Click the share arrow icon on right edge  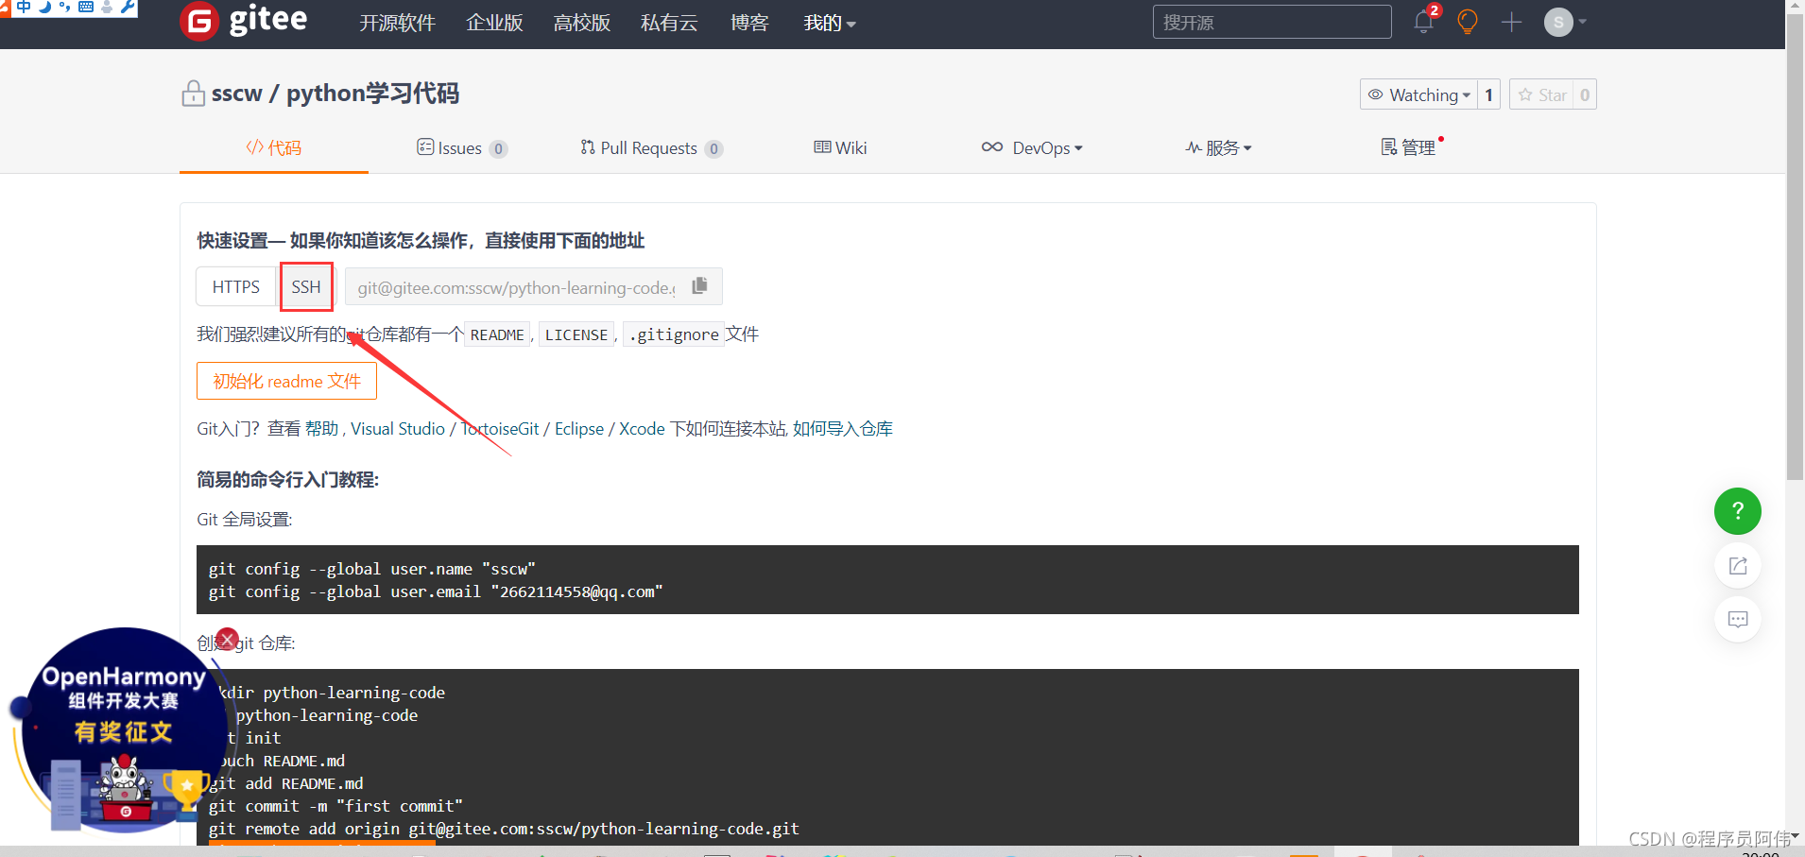click(1737, 565)
